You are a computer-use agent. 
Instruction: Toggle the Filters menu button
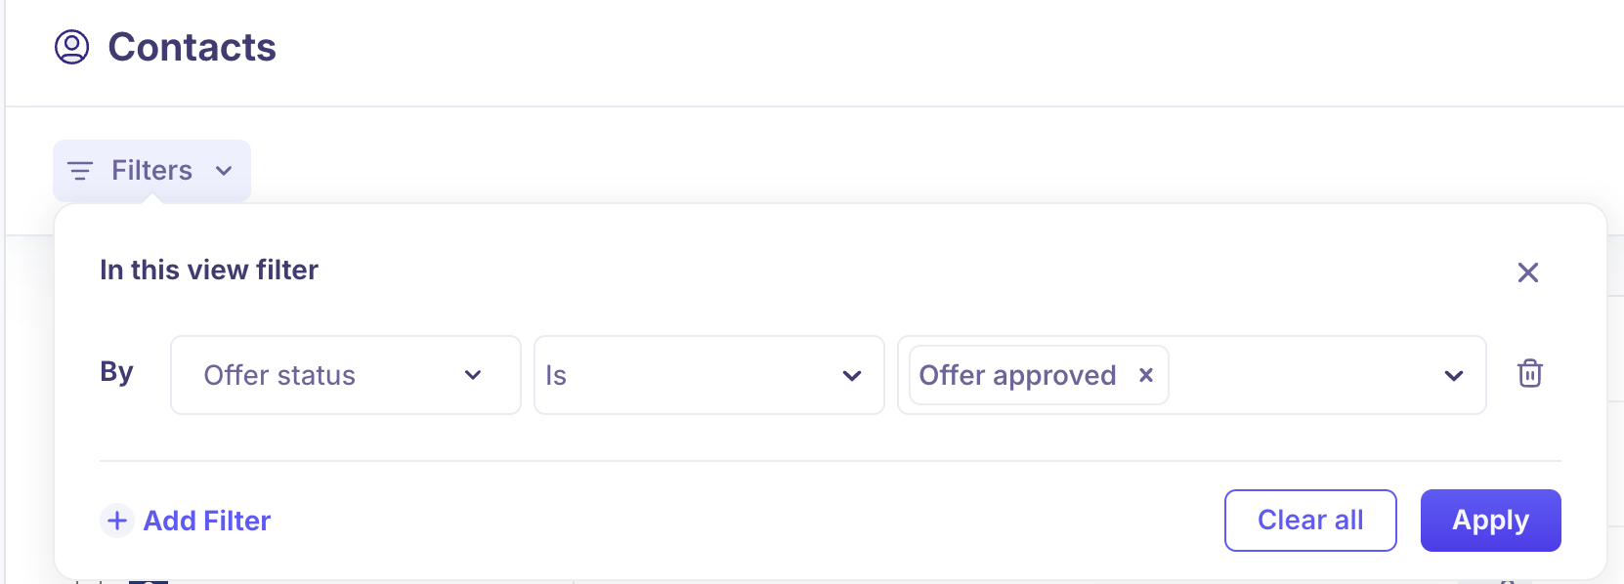click(151, 171)
